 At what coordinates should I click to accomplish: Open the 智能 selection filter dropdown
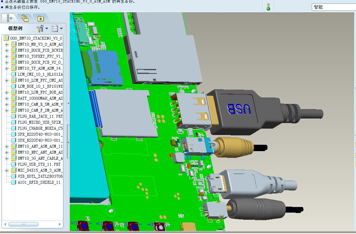tap(334, 7)
